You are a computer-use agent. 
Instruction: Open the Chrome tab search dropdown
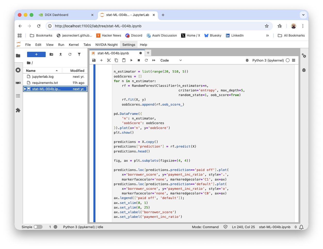303,15
